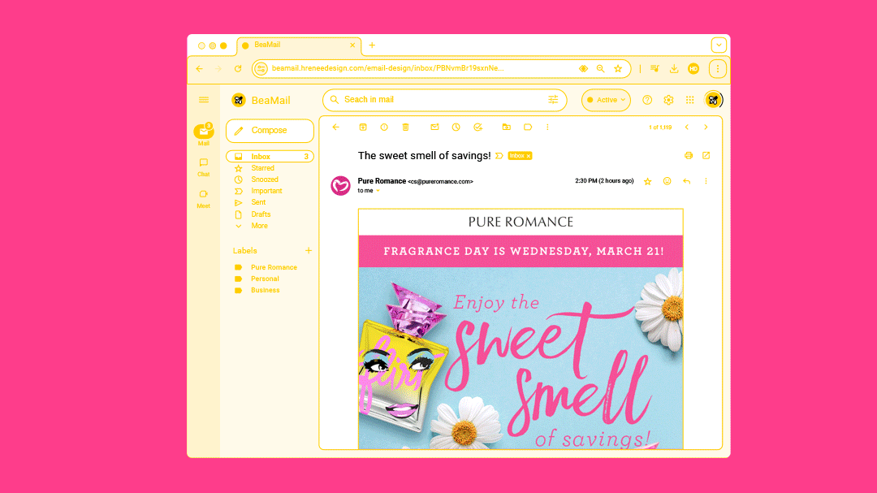Click the Compose button

pos(270,131)
